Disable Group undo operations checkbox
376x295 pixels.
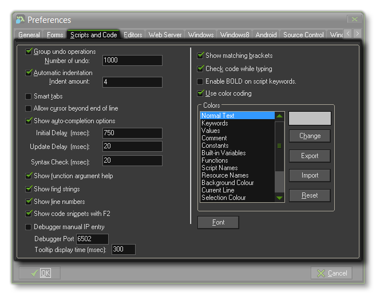point(29,52)
